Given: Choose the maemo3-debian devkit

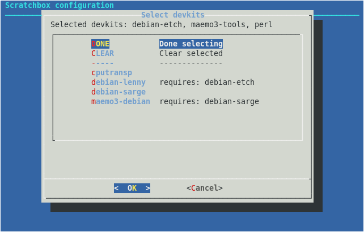Looking at the screenshot, I should coord(121,101).
